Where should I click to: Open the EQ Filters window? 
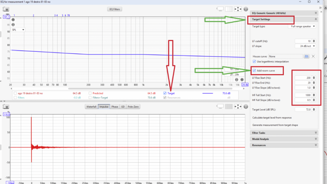(115, 9)
